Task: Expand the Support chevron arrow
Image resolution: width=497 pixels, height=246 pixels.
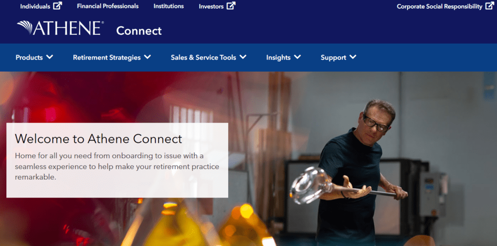Action: coord(353,57)
